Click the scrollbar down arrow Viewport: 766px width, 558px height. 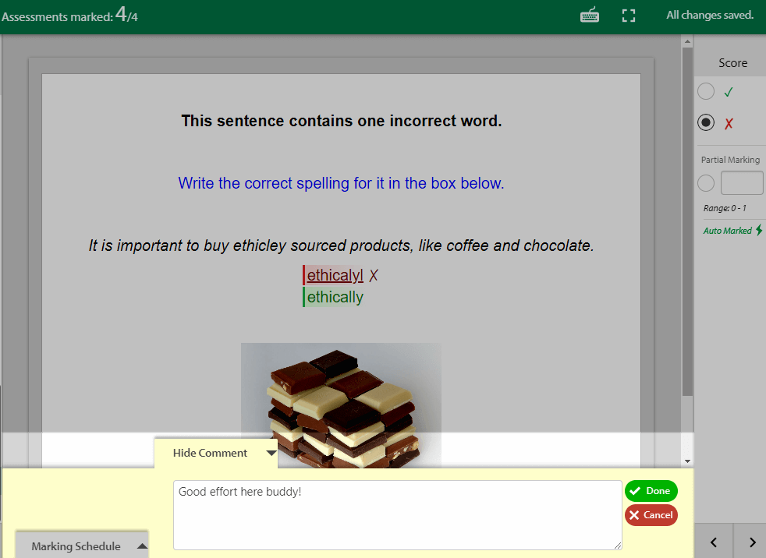click(x=687, y=461)
